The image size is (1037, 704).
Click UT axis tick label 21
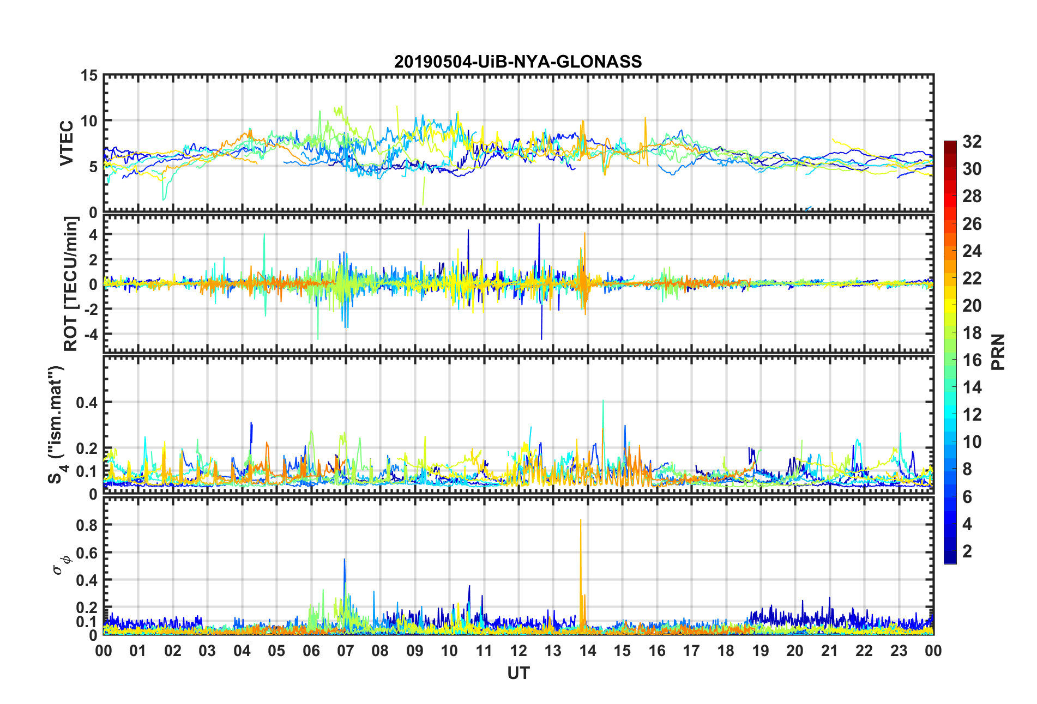point(830,651)
